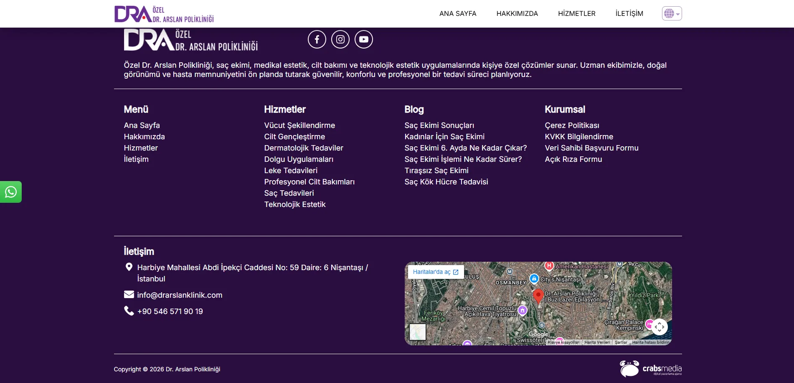Click the DRA header logo
Viewport: 794px width, 383px height.
164,14
